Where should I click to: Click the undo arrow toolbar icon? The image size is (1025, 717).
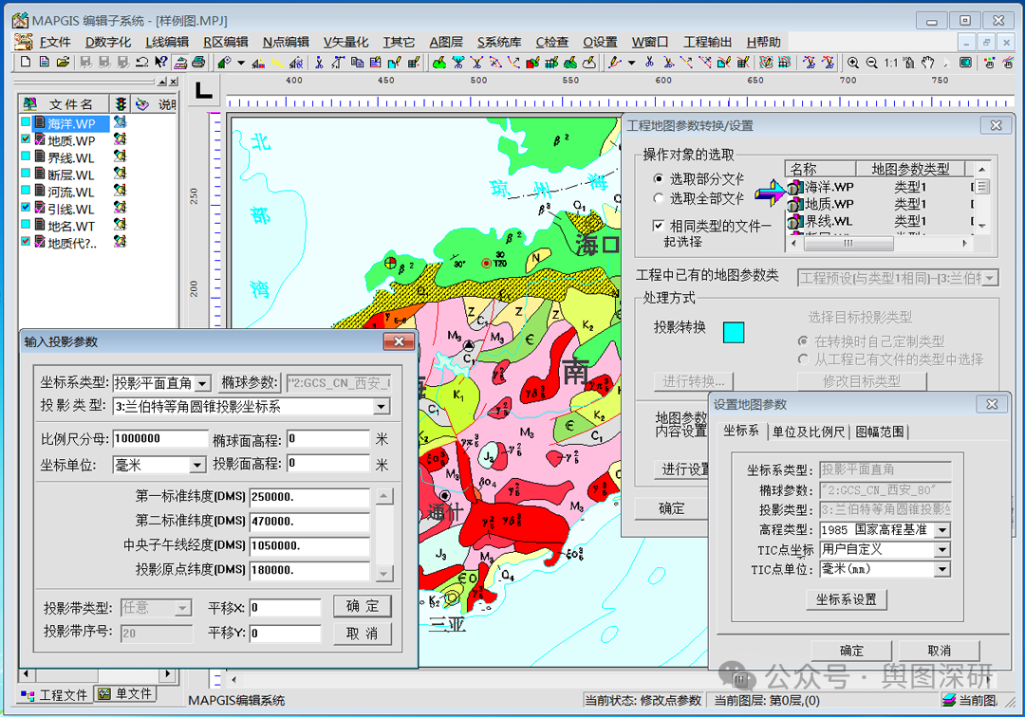coord(141,63)
